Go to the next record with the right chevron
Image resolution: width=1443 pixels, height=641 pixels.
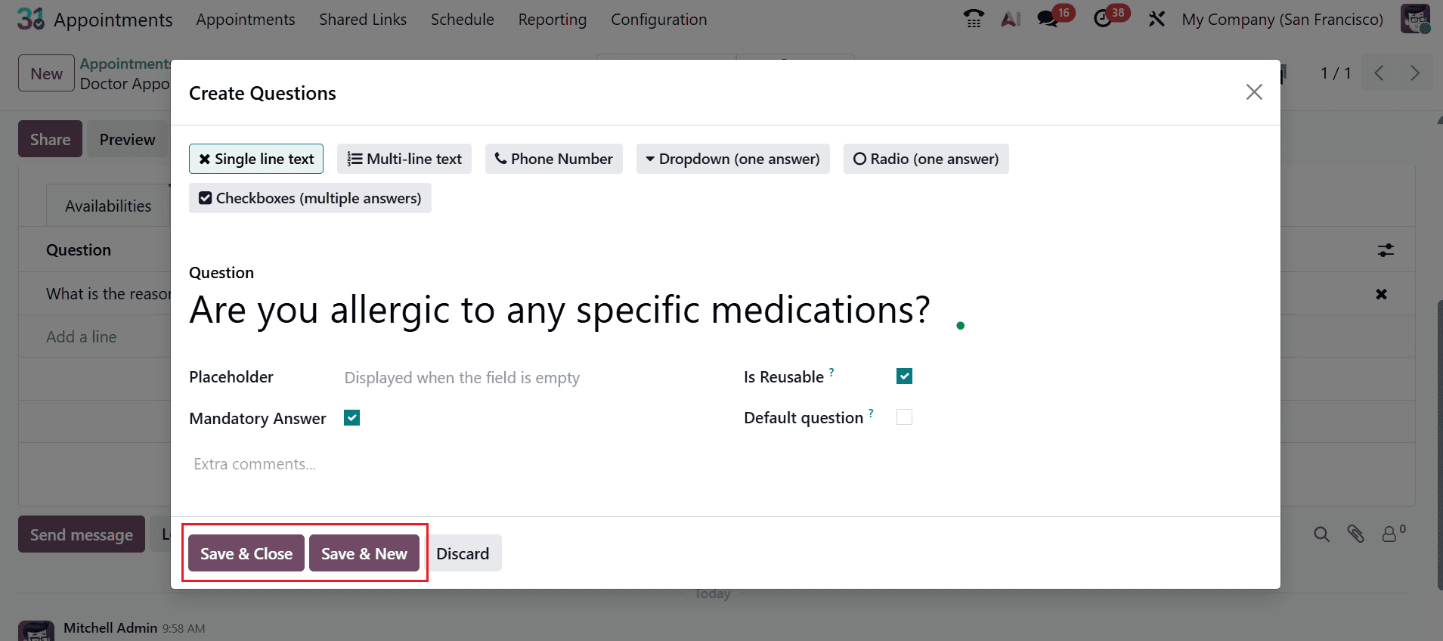click(x=1414, y=73)
